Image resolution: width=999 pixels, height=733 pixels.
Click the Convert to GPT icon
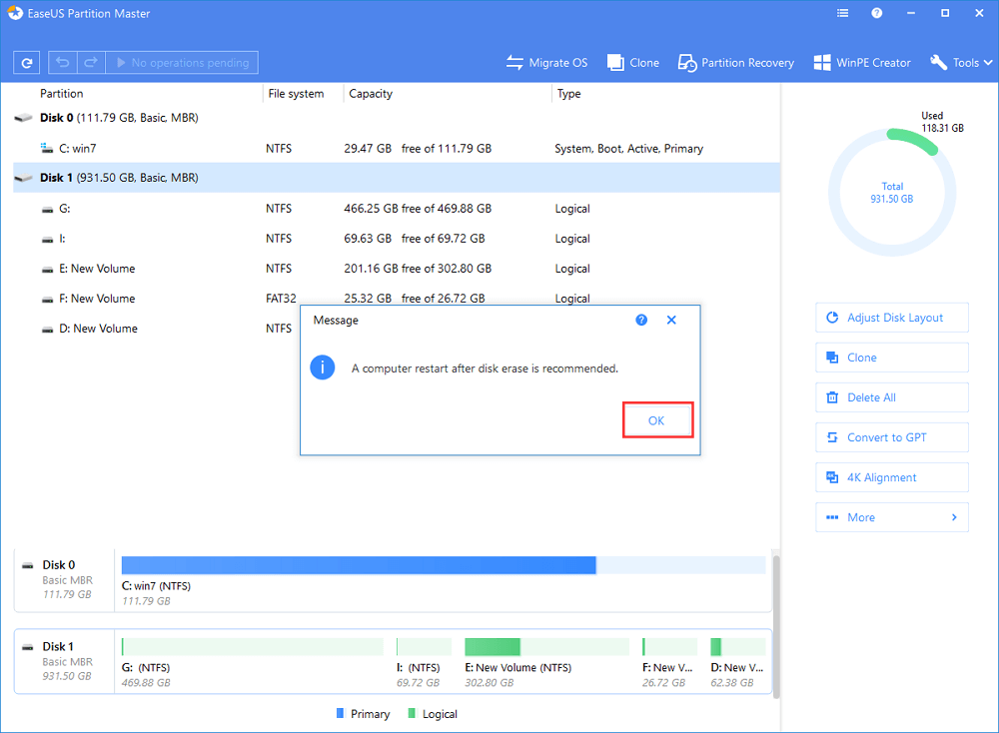pyautogui.click(x=832, y=437)
